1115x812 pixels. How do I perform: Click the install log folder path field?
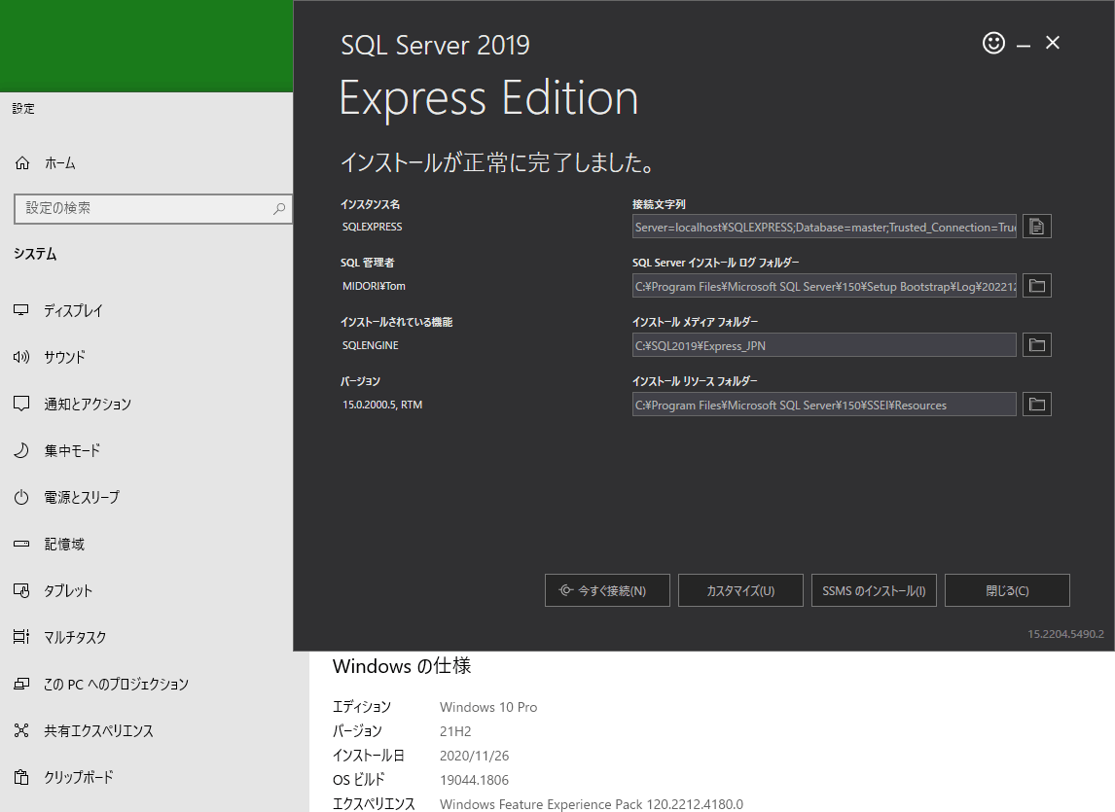coord(824,286)
